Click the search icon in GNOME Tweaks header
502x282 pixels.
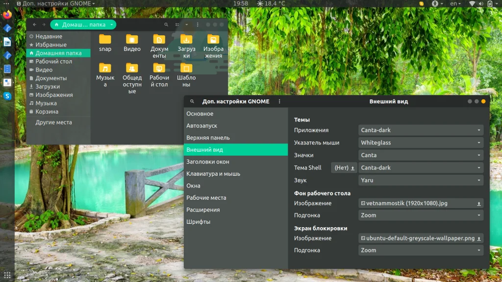(192, 101)
